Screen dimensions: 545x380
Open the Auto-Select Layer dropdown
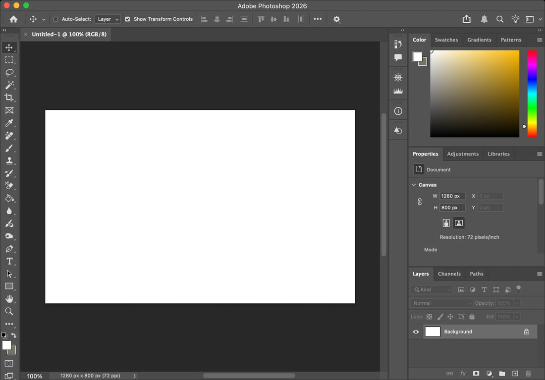point(108,19)
